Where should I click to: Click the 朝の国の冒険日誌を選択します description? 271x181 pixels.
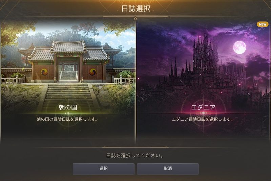[x=67, y=119]
